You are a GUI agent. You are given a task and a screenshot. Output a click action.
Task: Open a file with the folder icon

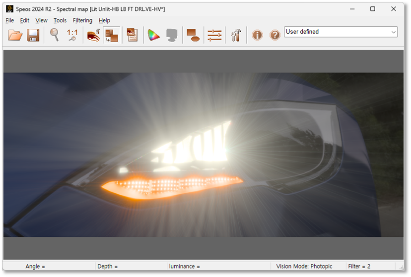click(15, 35)
